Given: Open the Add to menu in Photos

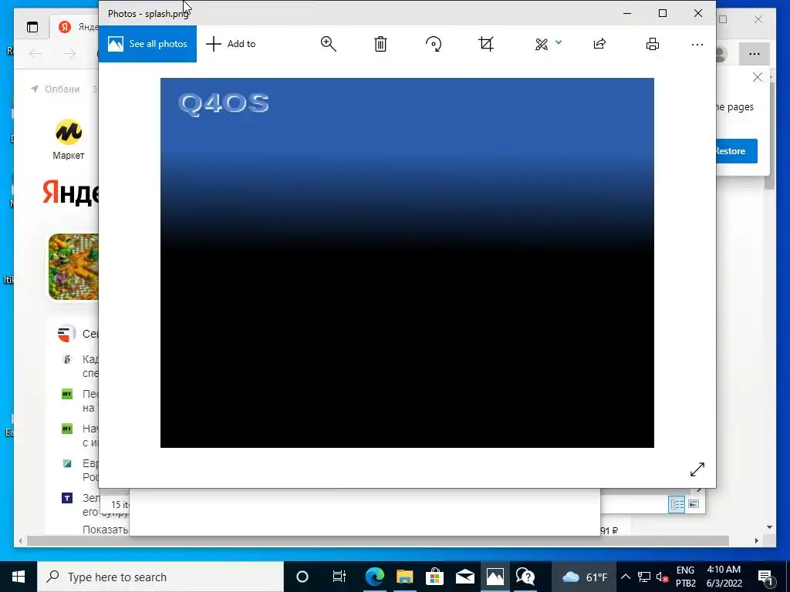Looking at the screenshot, I should tap(231, 44).
